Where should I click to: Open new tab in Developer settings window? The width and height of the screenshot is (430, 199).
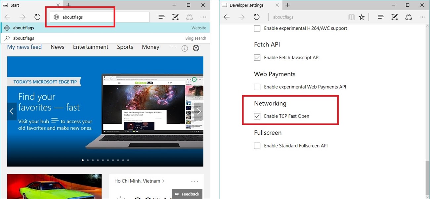click(x=287, y=5)
